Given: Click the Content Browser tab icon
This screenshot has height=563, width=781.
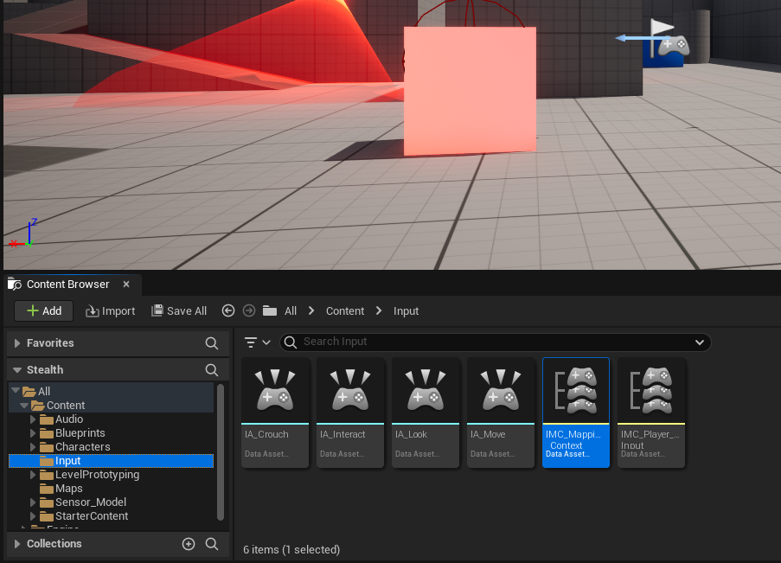Looking at the screenshot, I should [x=14, y=284].
